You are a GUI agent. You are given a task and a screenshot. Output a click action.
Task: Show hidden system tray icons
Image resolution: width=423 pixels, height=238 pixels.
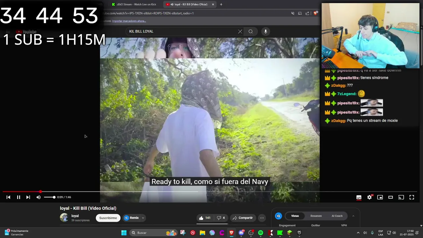point(358,233)
